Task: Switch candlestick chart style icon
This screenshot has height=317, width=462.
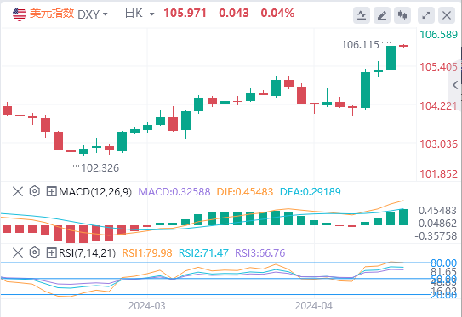Action: (402, 14)
